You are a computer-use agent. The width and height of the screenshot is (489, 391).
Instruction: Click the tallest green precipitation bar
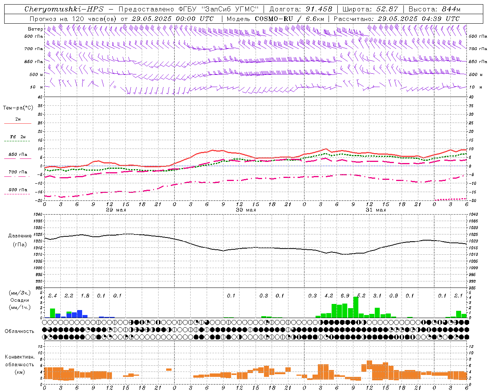point(356,307)
